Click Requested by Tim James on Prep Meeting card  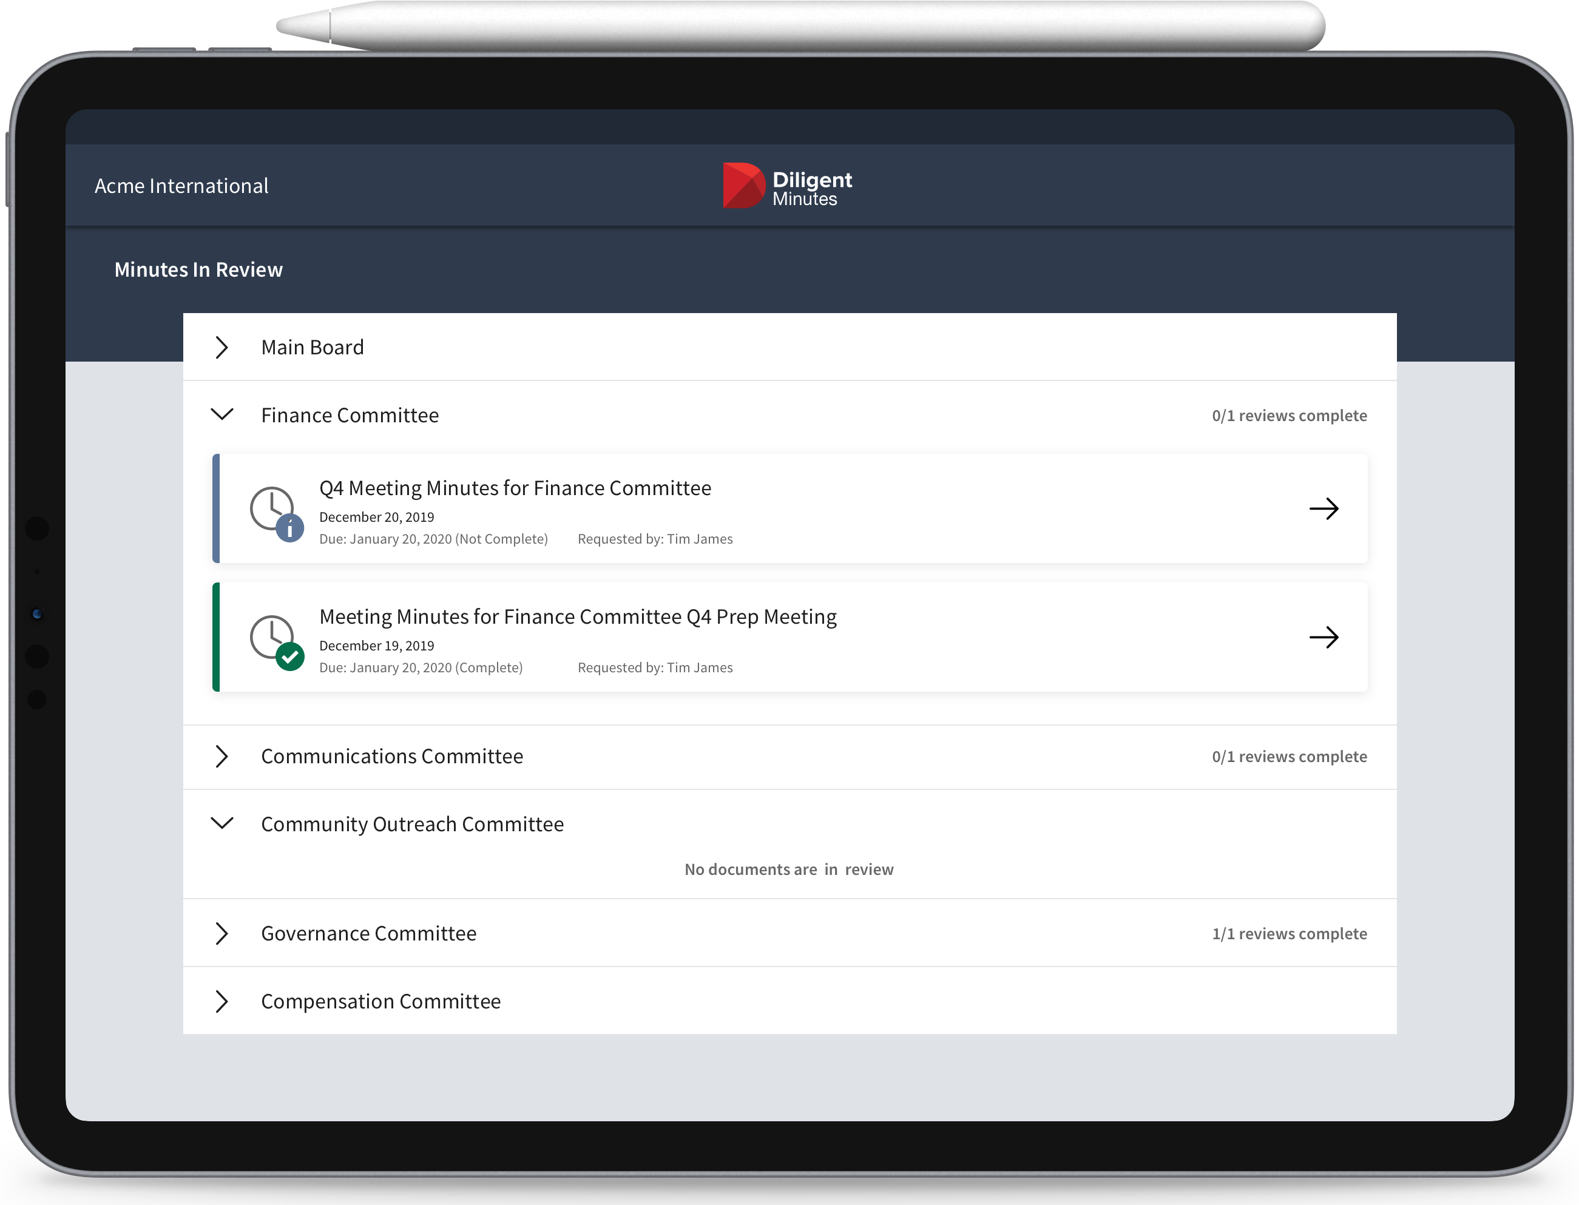[655, 667]
